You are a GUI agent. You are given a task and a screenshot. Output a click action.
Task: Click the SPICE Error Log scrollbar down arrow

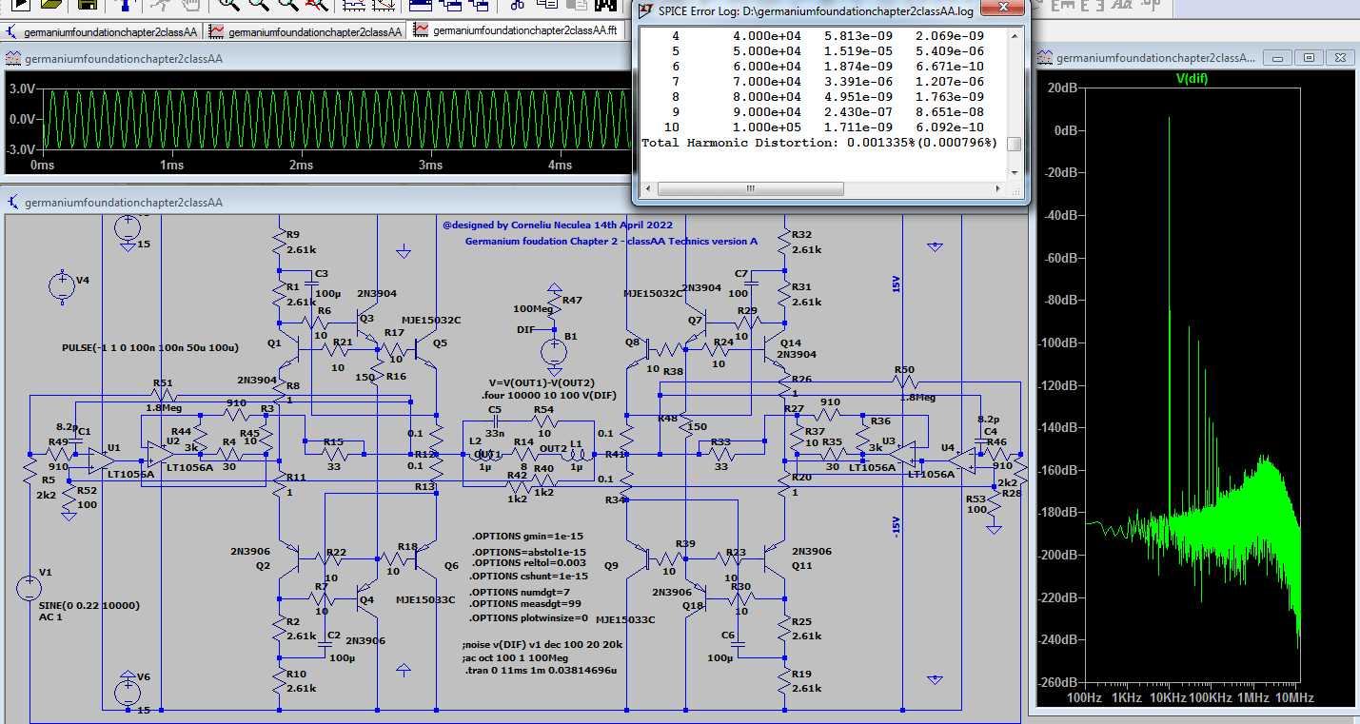click(1015, 172)
